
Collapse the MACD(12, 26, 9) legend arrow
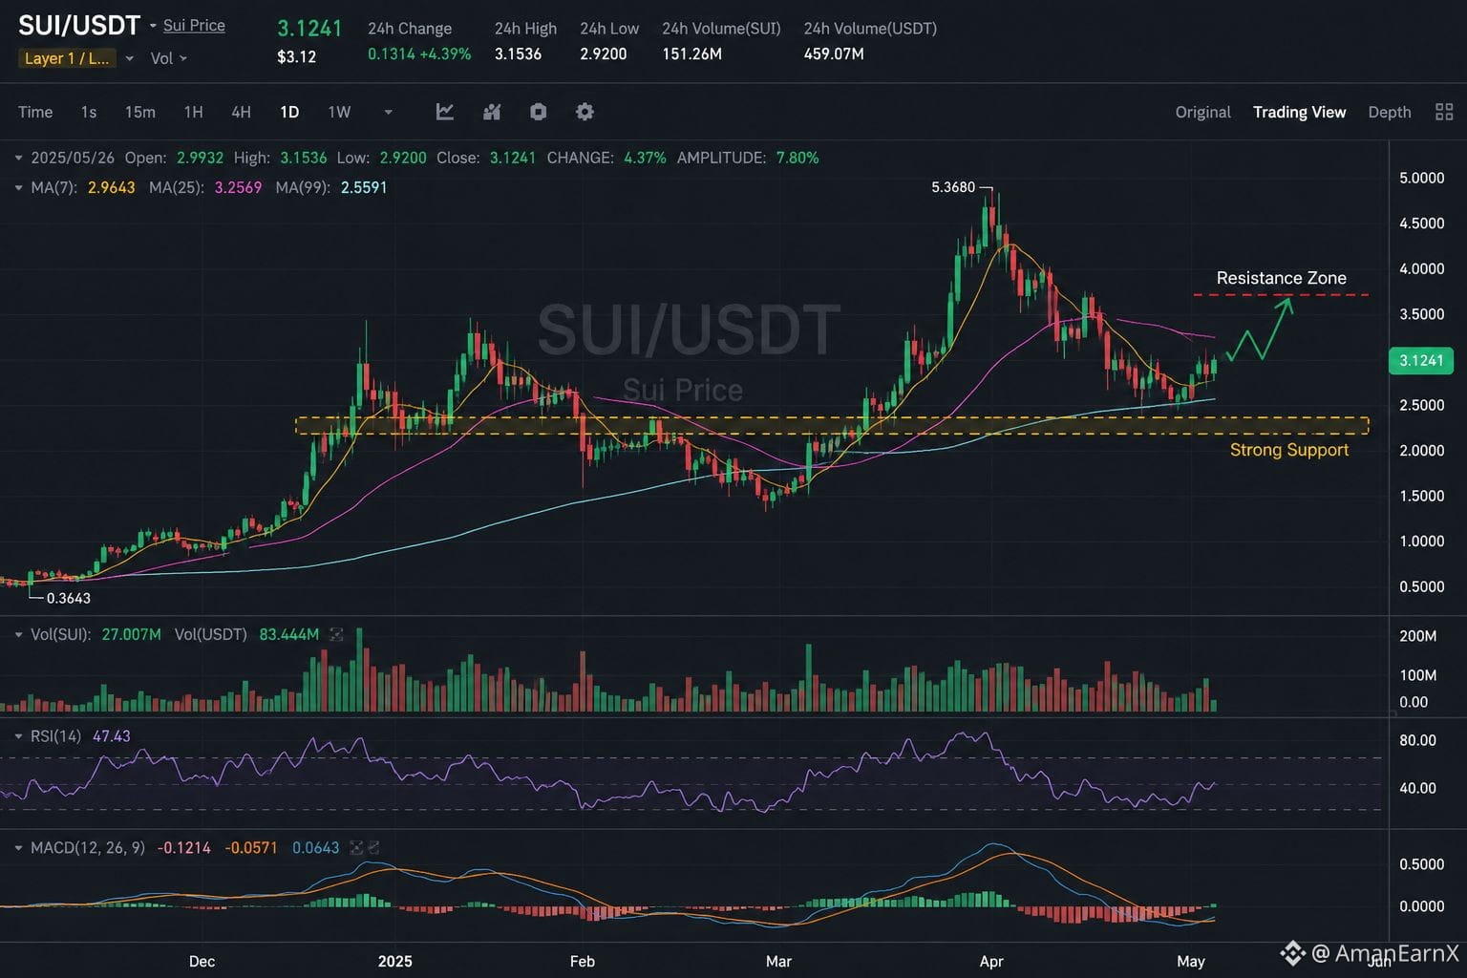coord(19,847)
